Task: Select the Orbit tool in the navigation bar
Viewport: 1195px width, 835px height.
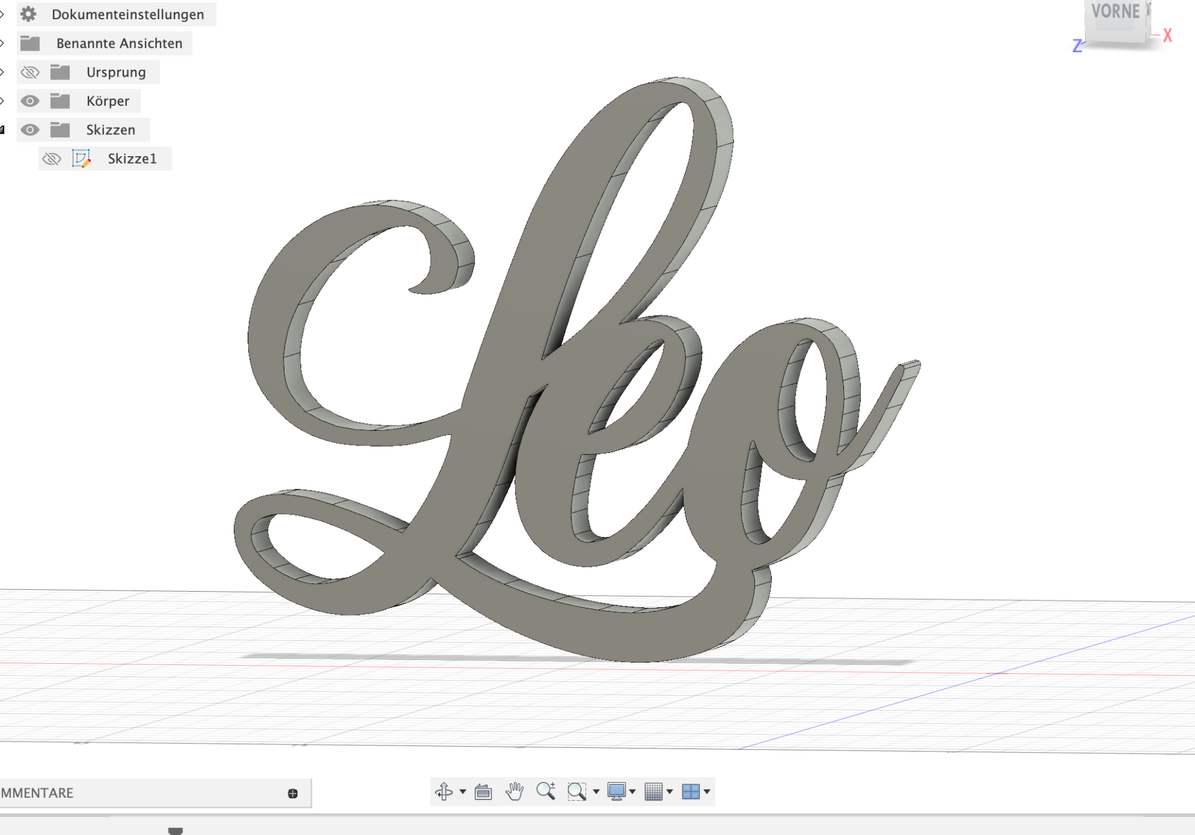Action: pos(444,791)
